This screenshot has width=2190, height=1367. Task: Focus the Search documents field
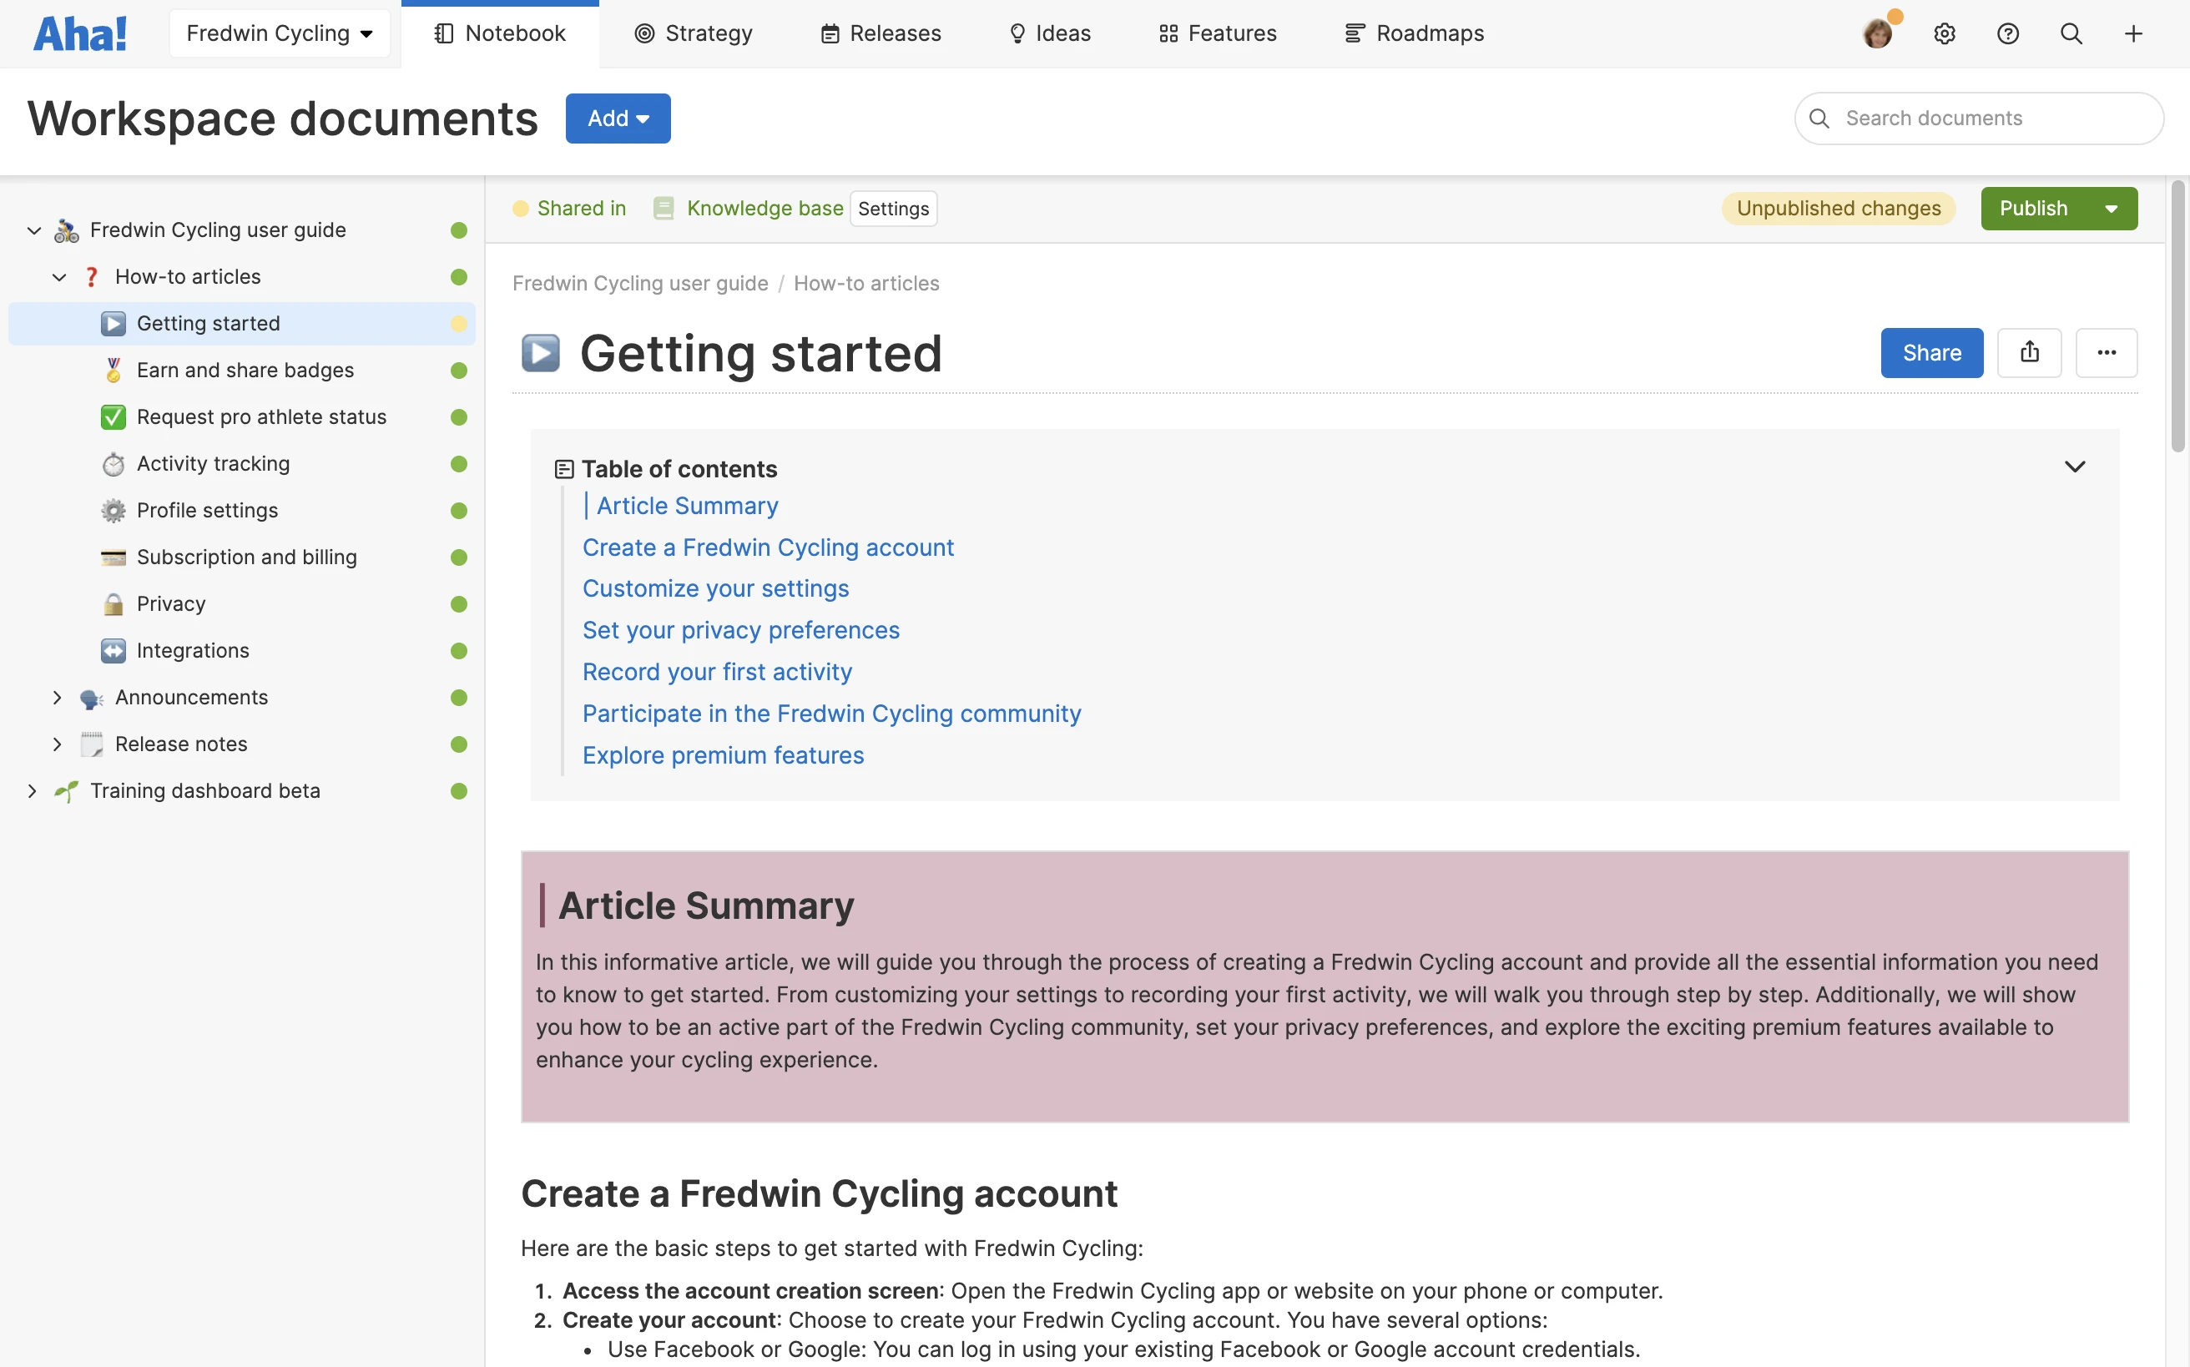click(1989, 119)
